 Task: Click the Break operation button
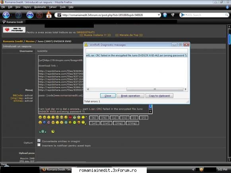click(130, 96)
